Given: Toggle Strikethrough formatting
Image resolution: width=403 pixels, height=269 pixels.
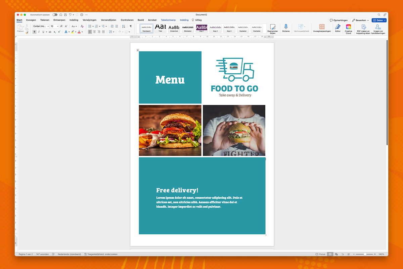Looking at the screenshot, I should 50,32.
